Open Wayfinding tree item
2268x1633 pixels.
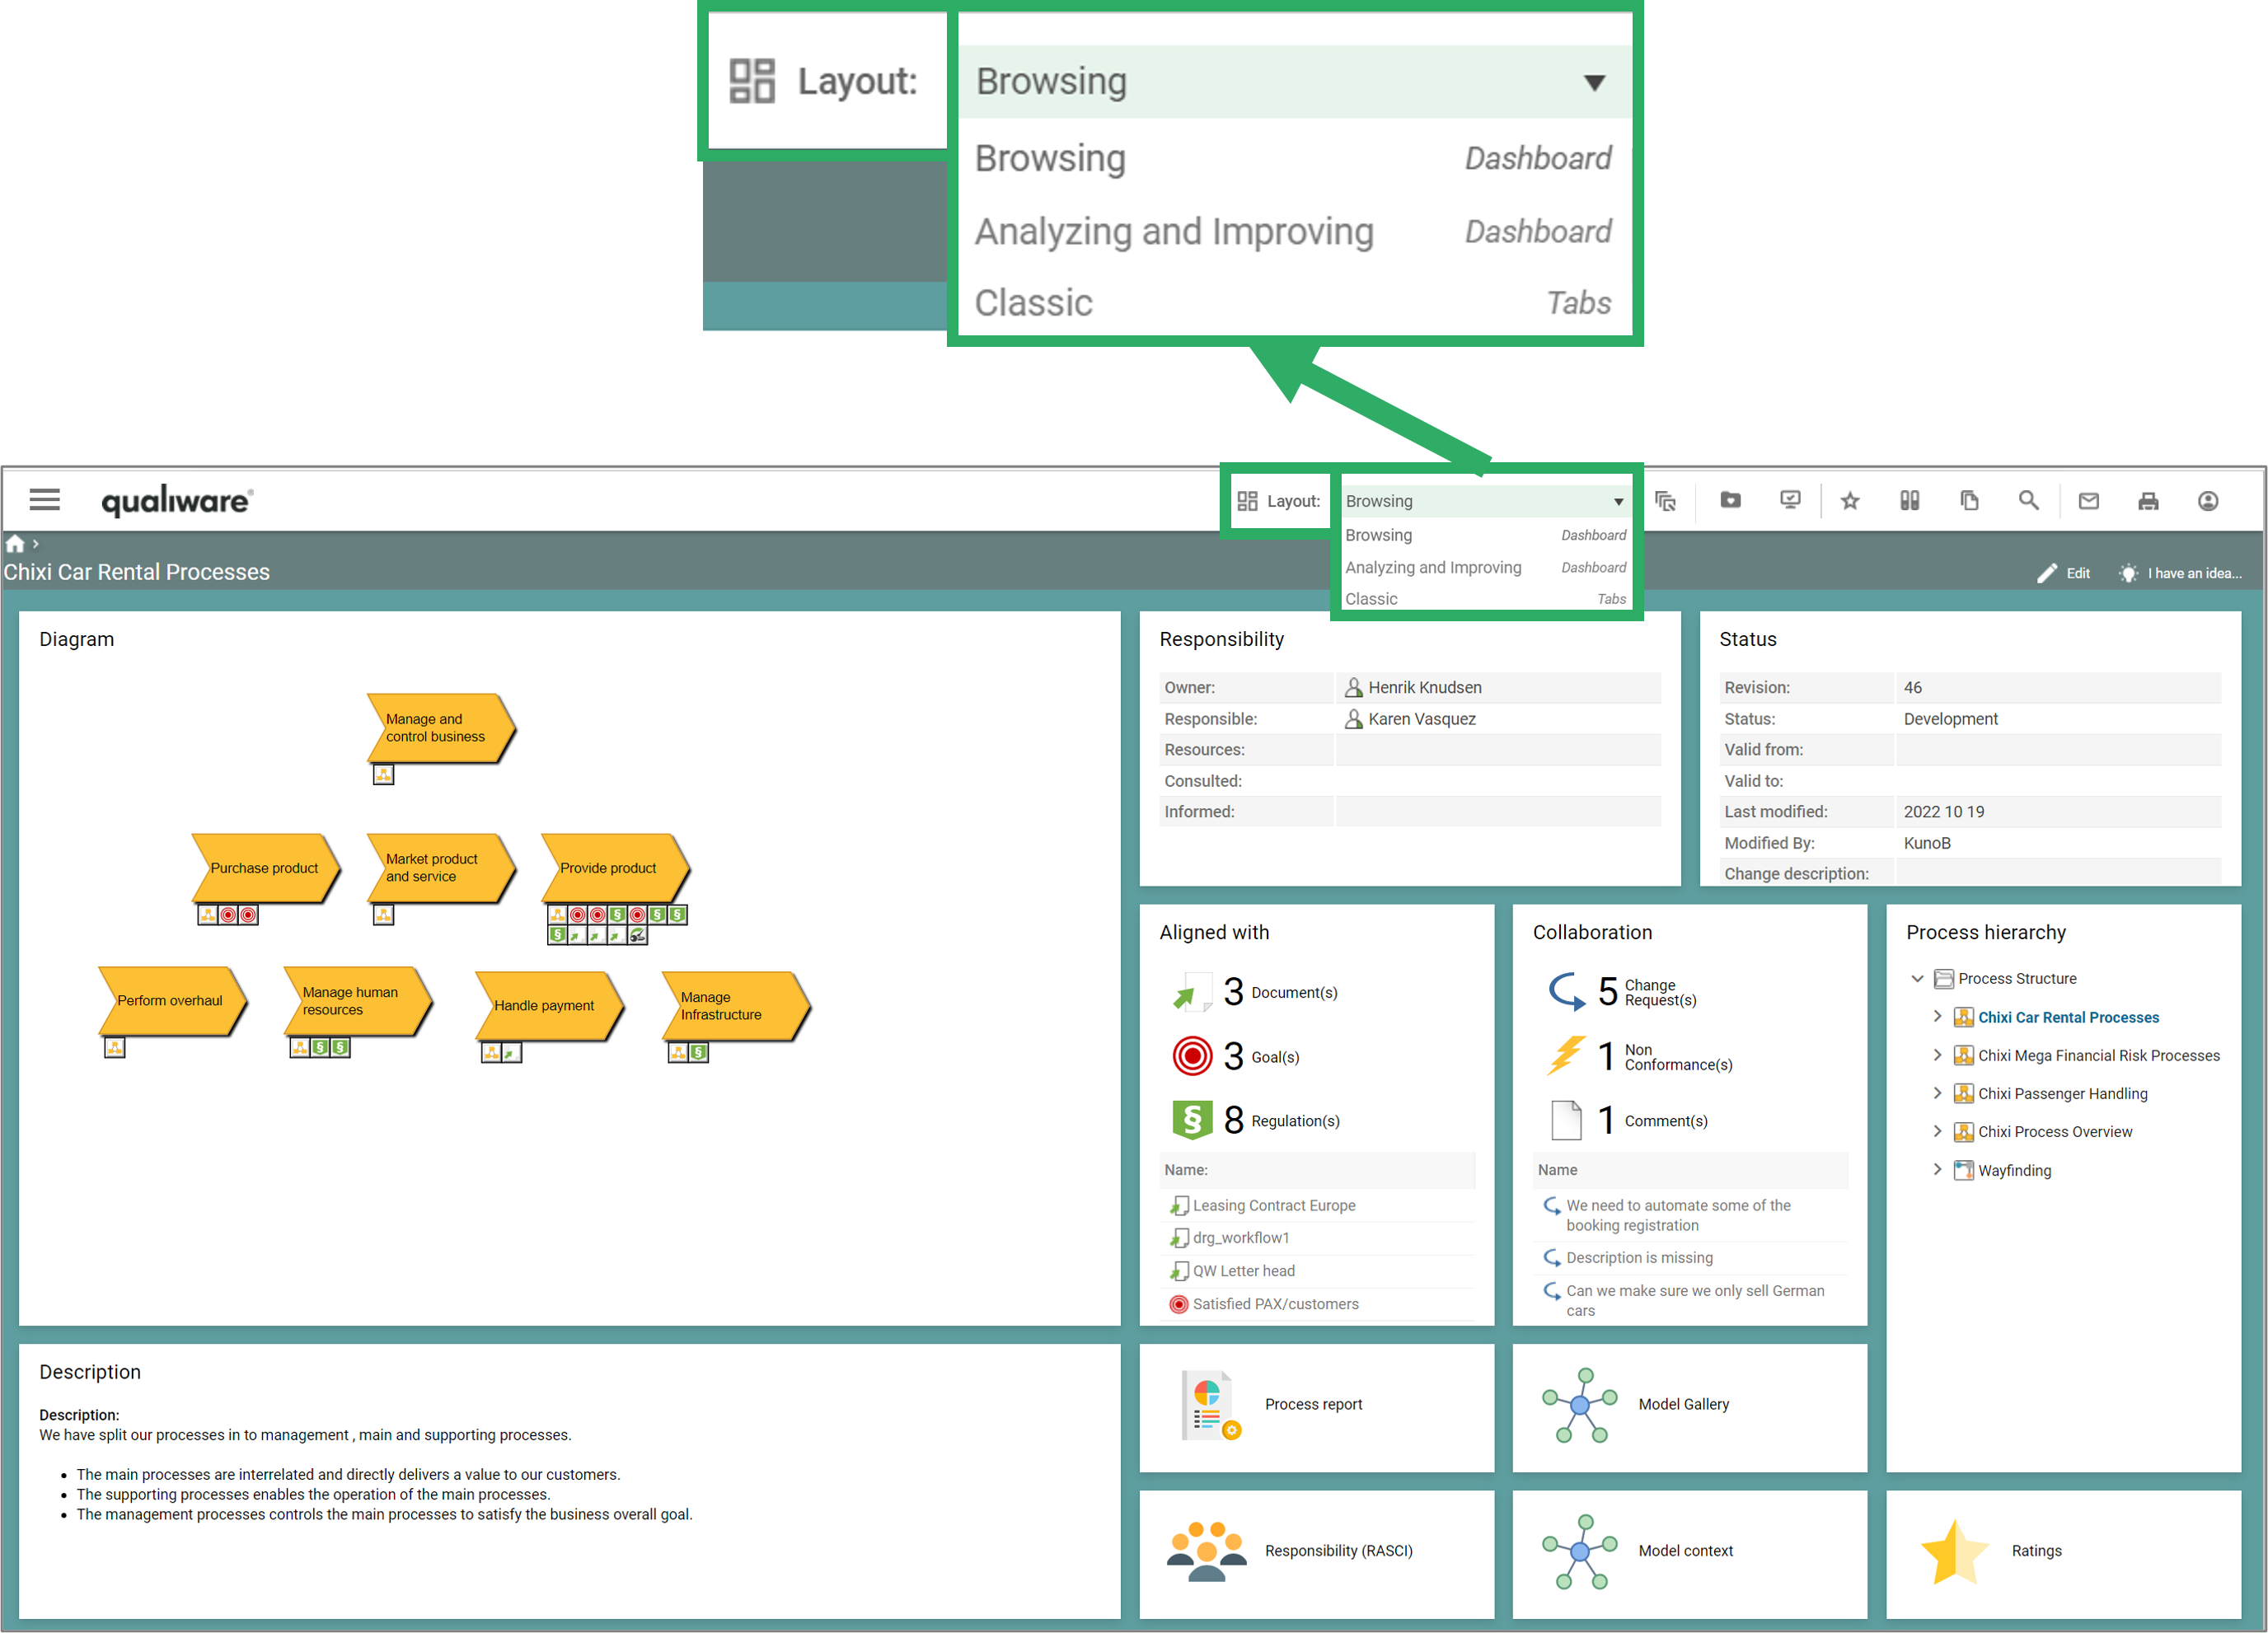2014,1170
